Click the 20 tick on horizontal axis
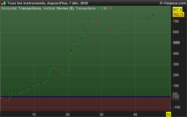187x117 pixels. [x=68, y=114]
